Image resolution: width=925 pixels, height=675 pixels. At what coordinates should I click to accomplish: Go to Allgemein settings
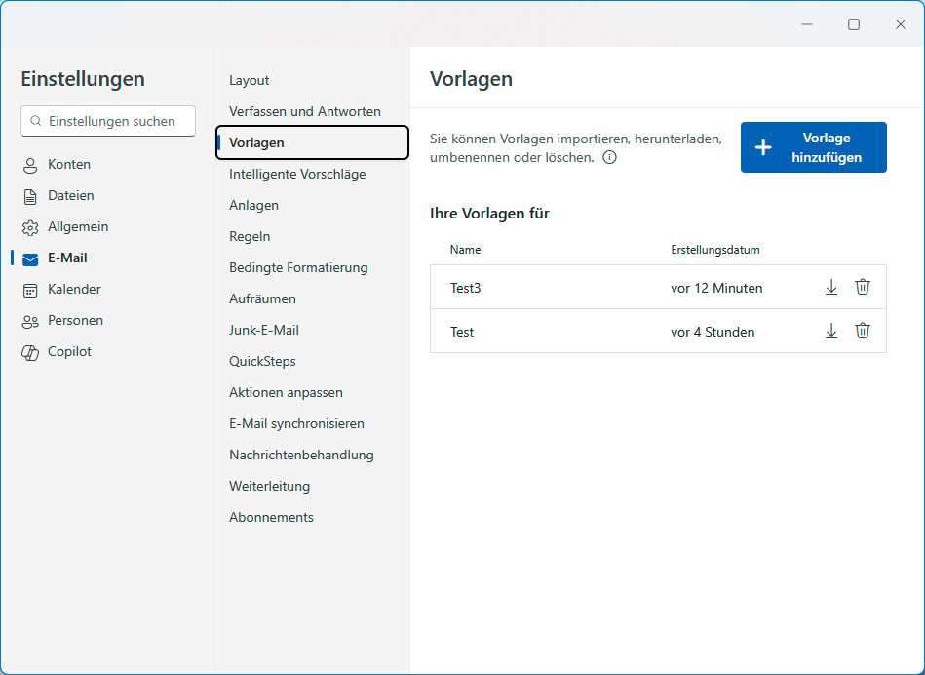[78, 226]
